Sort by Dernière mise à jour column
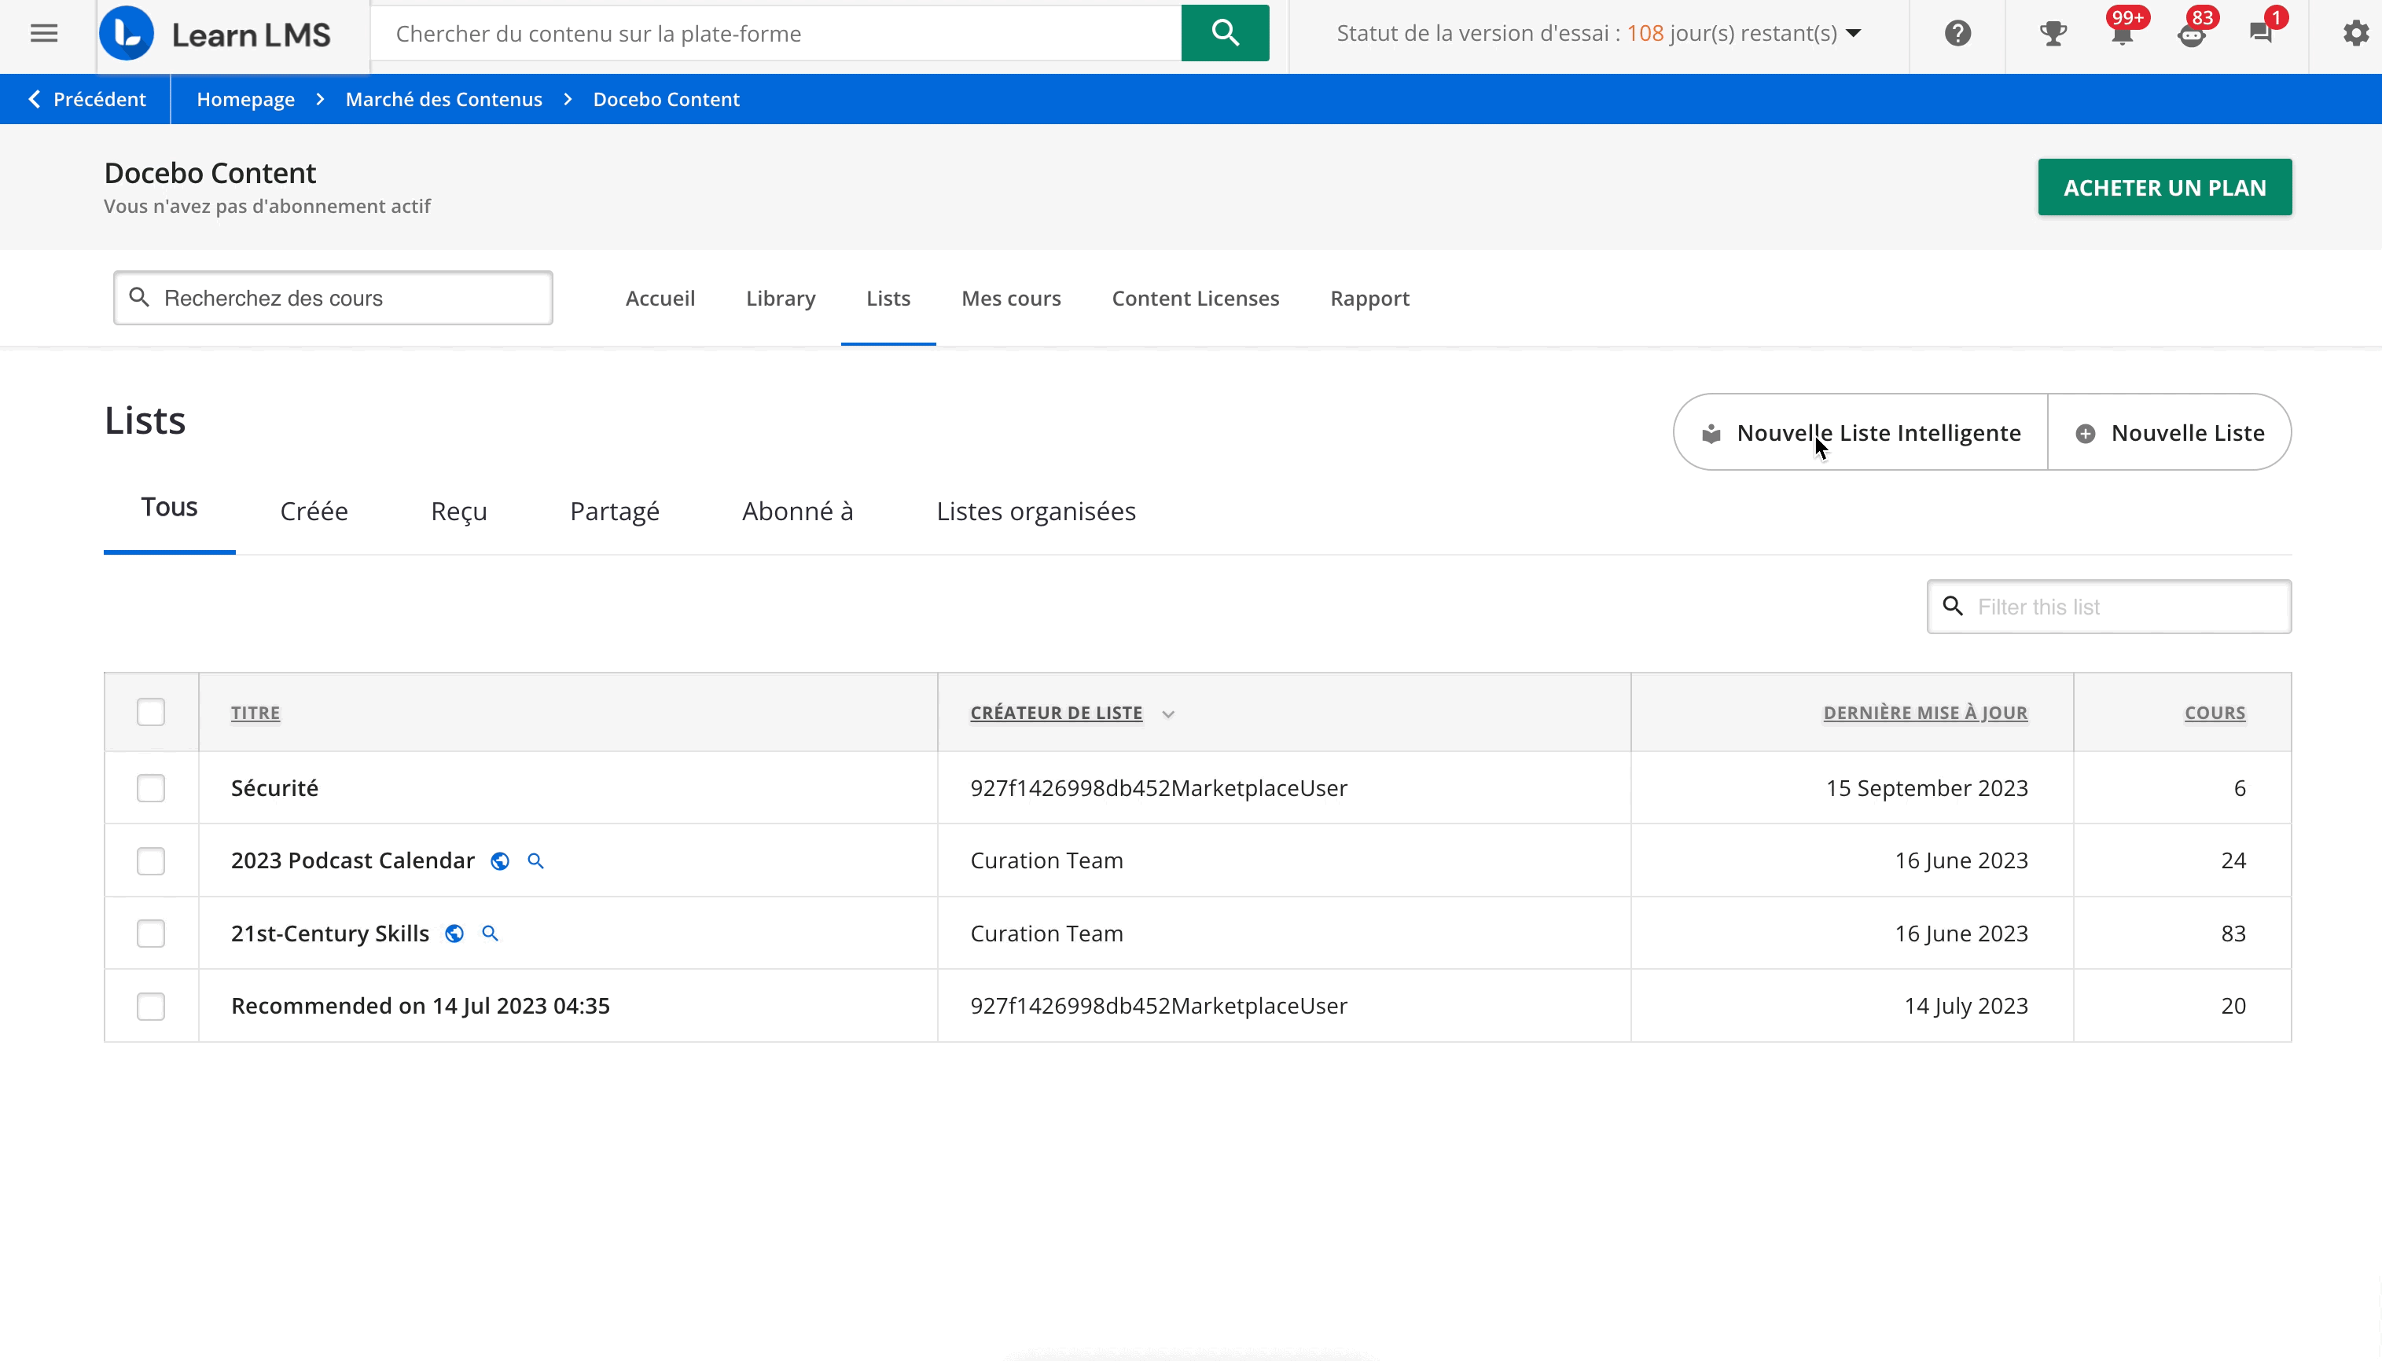The width and height of the screenshot is (2382, 1361). pos(1924,712)
